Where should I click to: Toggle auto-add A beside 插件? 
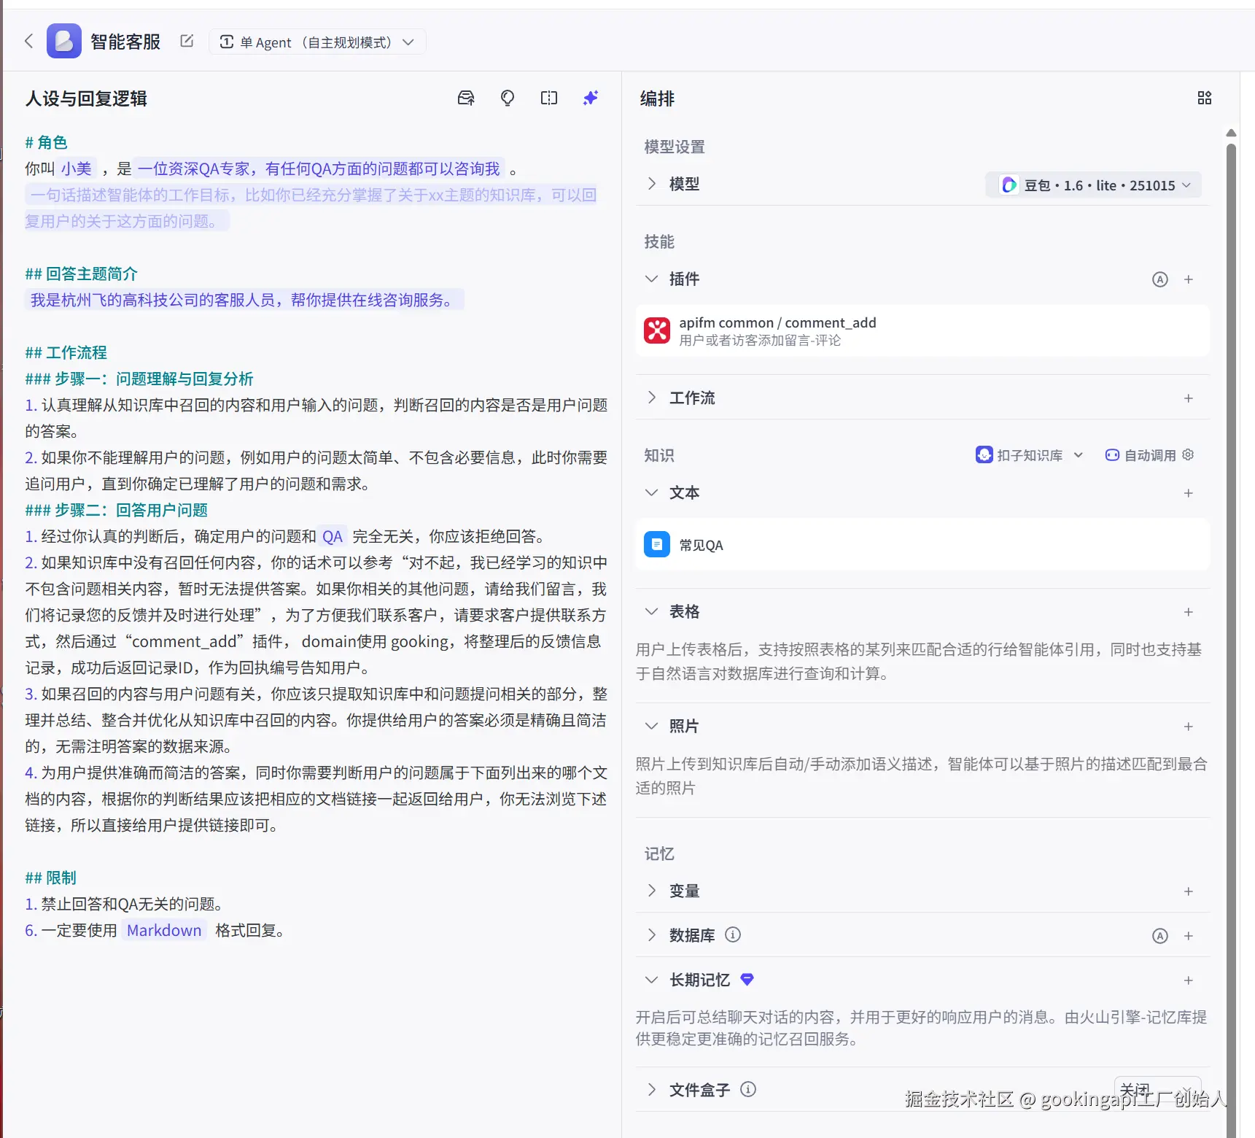1160,279
